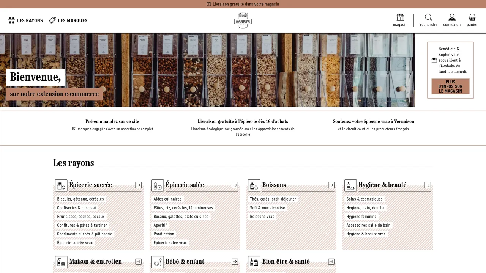Open Biscuits, gâteaux, céréales link
The height and width of the screenshot is (273, 486).
(80, 199)
